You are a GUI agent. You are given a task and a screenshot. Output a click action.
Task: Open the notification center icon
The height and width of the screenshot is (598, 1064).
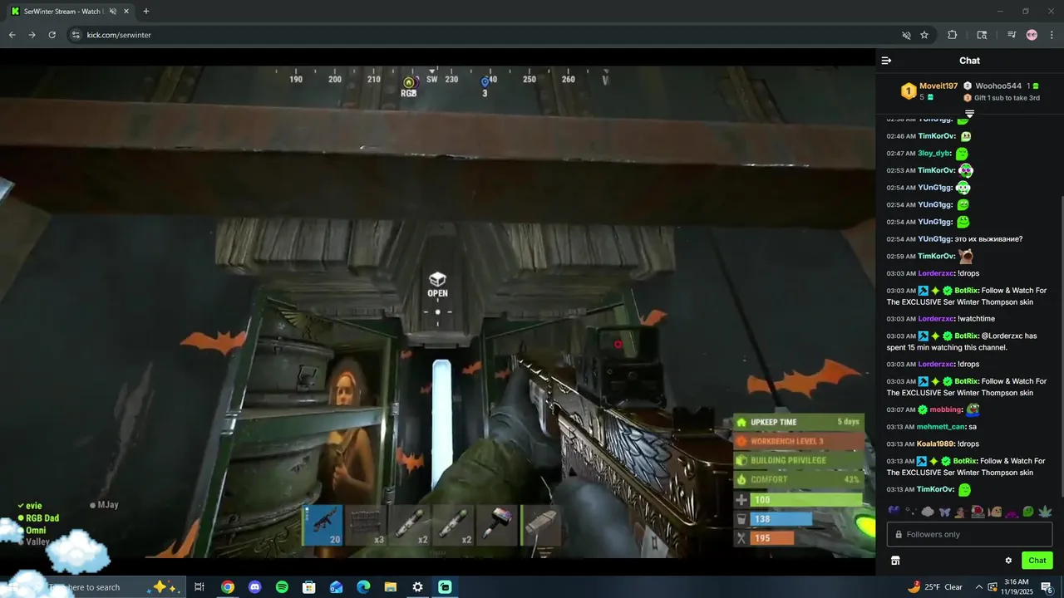point(1047,587)
